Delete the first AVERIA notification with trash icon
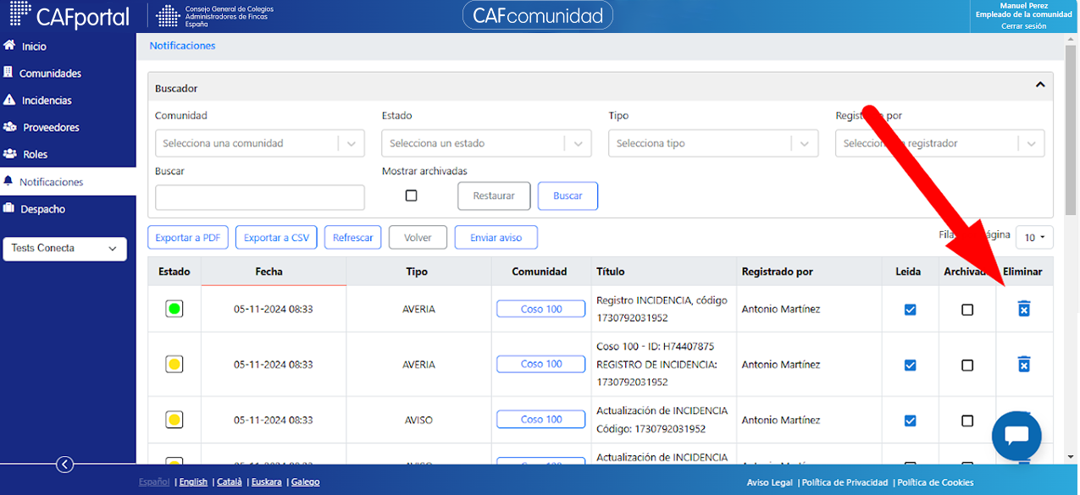 (x=1023, y=309)
